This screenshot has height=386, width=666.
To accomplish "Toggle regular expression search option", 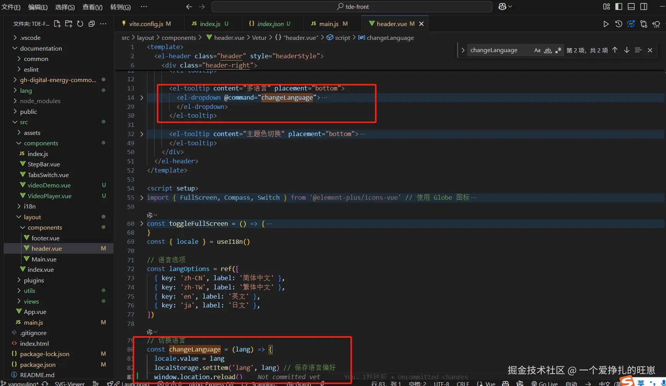I will point(558,50).
